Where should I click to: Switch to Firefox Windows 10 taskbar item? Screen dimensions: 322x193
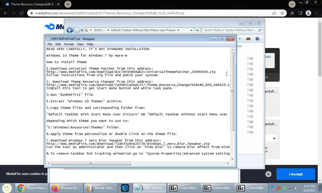point(66,188)
